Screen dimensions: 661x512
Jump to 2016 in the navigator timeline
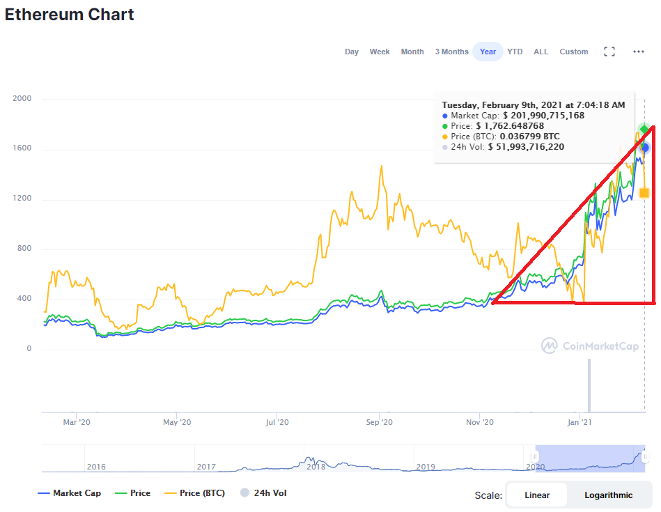96,467
